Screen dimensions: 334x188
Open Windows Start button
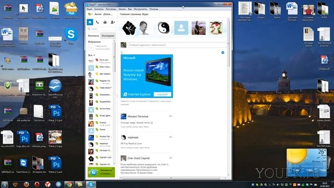5,184
